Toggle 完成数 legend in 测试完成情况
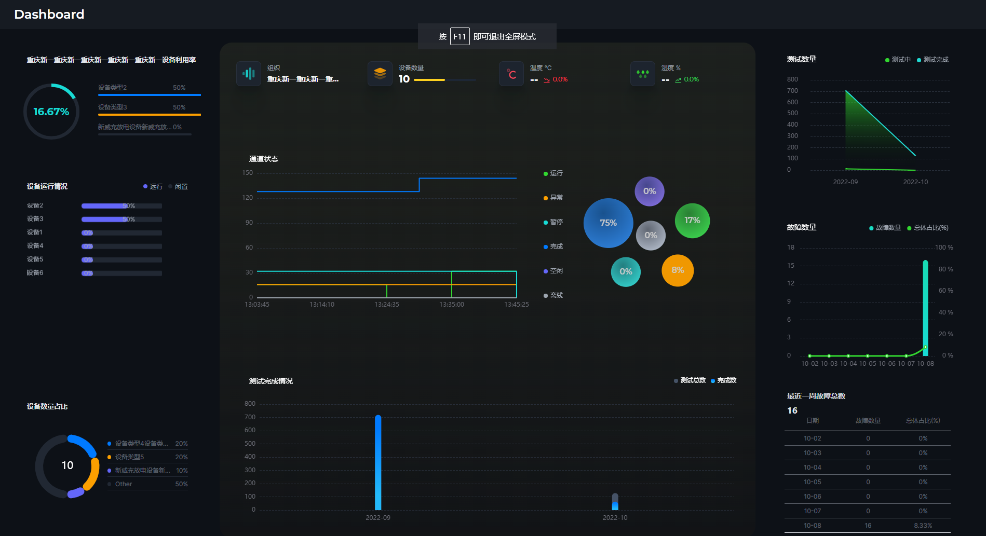Image resolution: width=986 pixels, height=536 pixels. click(x=724, y=380)
